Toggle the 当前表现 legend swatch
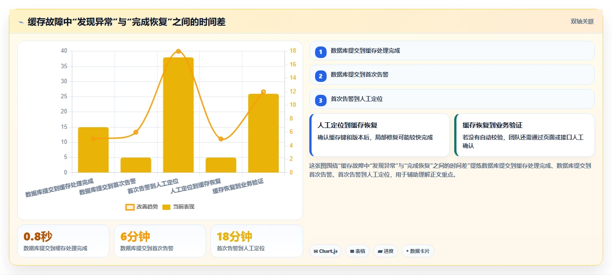 tap(166, 207)
